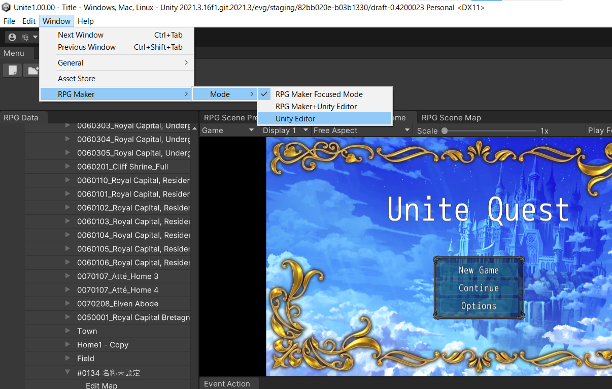Click the scroll-up arrow in the RPG Data list
This screenshot has width=612, height=389.
coord(194,128)
